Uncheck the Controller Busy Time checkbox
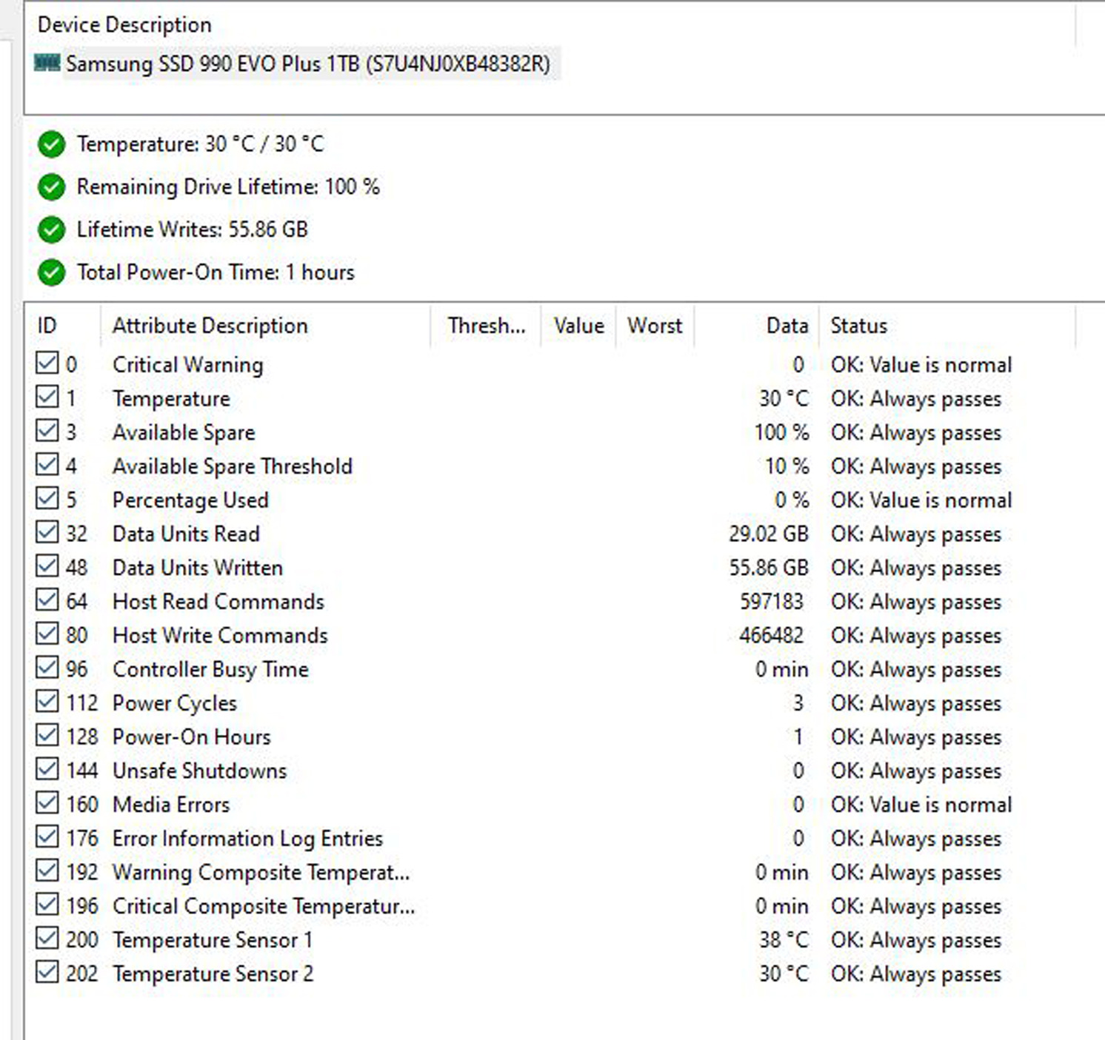This screenshot has height=1040, width=1105. pyautogui.click(x=47, y=668)
